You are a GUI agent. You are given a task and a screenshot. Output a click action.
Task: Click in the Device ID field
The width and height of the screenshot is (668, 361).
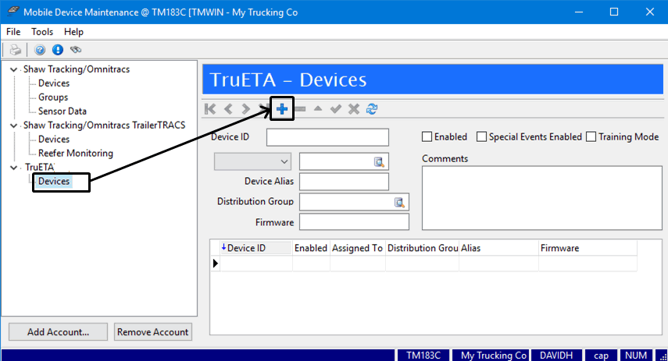click(327, 137)
